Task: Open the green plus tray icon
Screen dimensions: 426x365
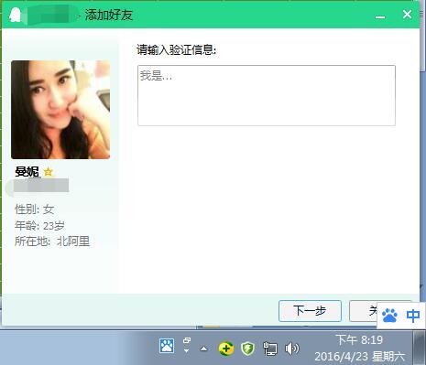Action: tap(226, 349)
